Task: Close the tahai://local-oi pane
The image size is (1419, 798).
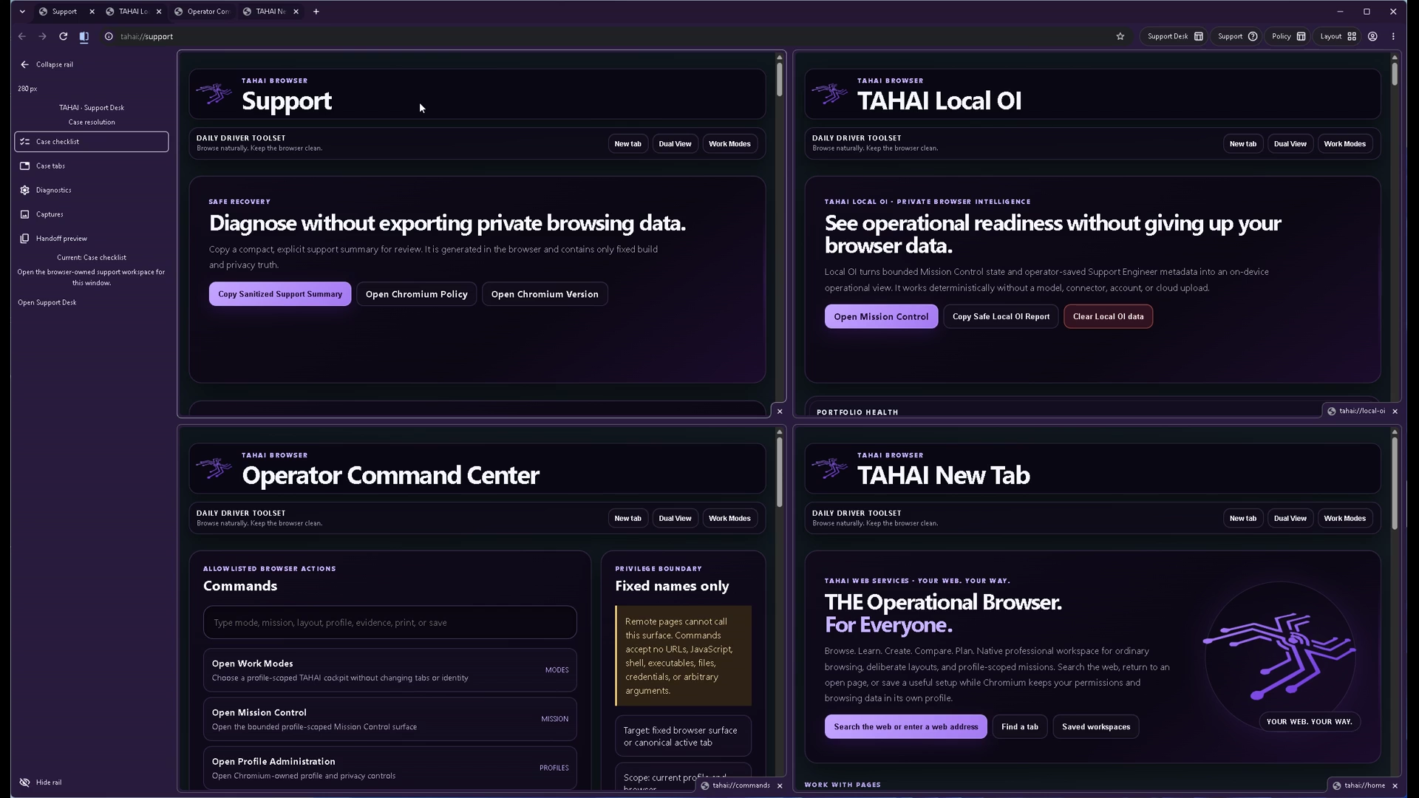Action: (1395, 412)
